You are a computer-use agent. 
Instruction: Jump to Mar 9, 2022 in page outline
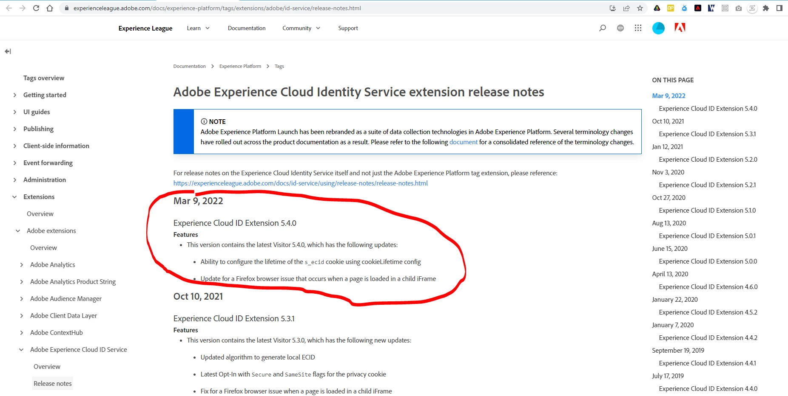669,96
